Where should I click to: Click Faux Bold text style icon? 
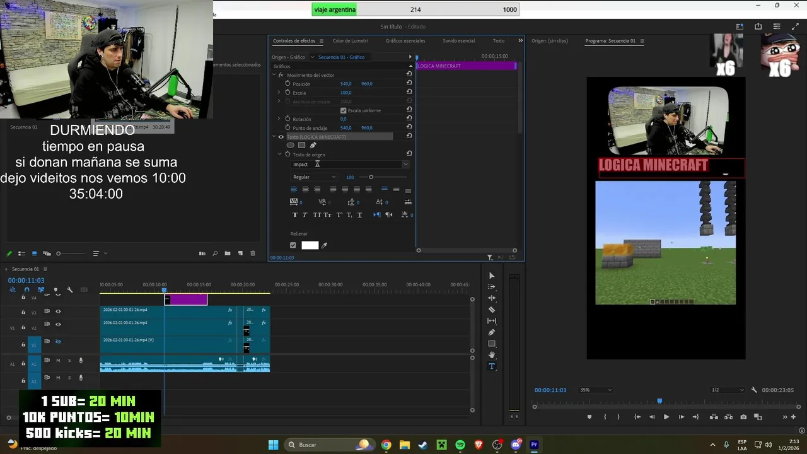[x=294, y=215]
